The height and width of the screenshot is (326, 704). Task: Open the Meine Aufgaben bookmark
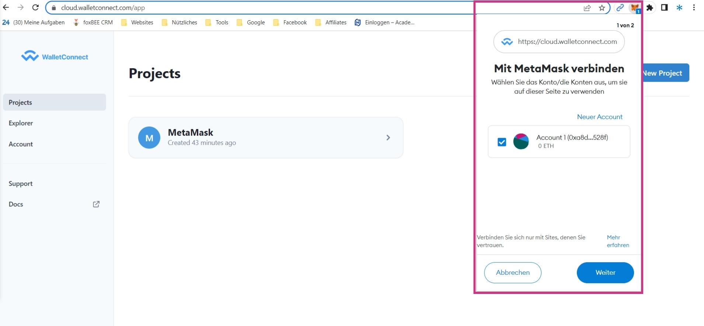click(x=34, y=22)
